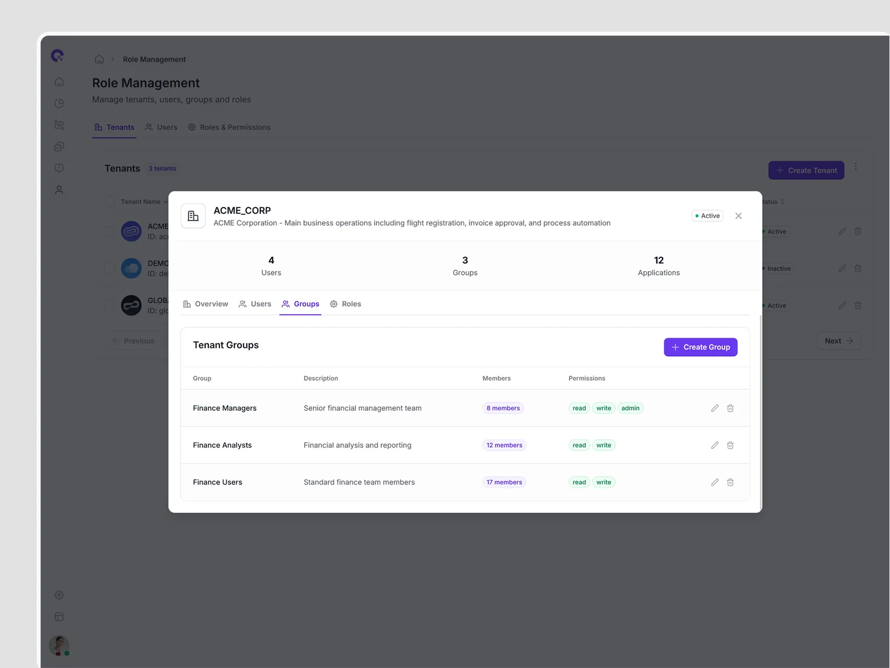Edit the Finance Managers group
This screenshot has height=668, width=890.
pyautogui.click(x=715, y=408)
